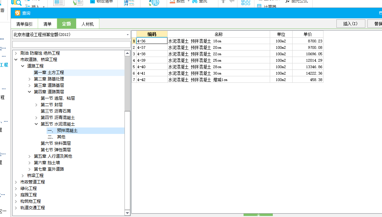Screen dimensions: 382x217
Task: Select 第一章 土方工程 in tree
Action: tap(49, 73)
